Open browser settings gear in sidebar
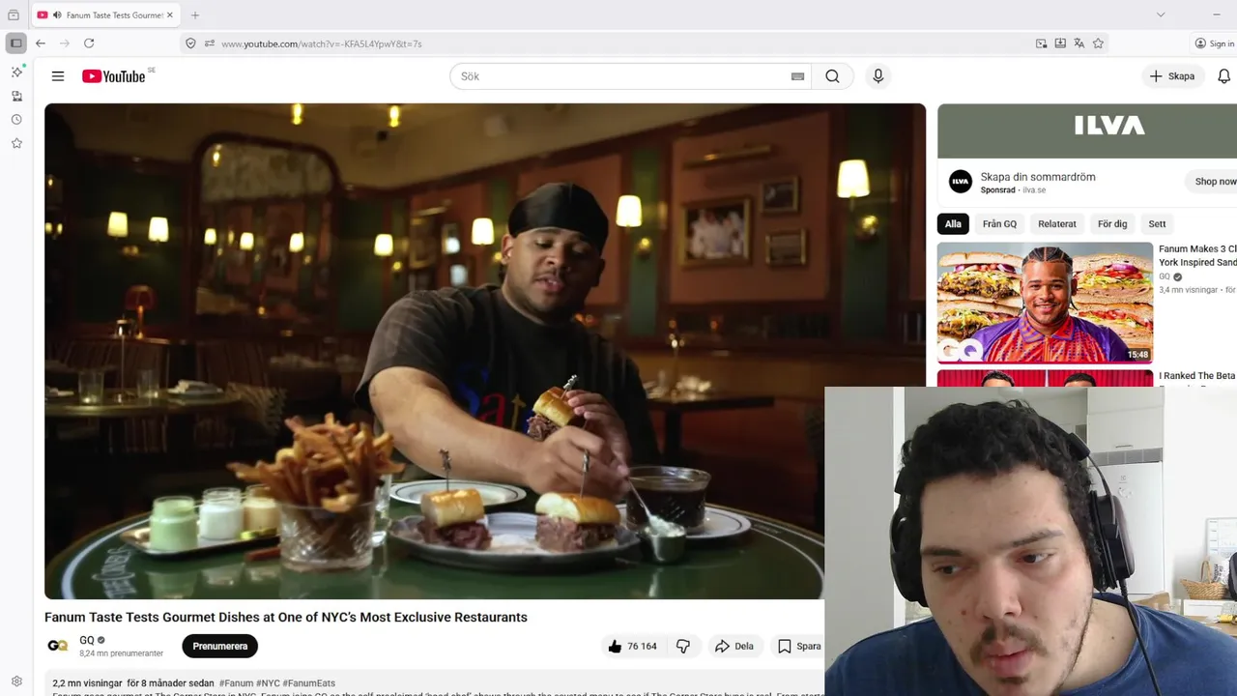This screenshot has height=696, width=1237. click(x=16, y=681)
